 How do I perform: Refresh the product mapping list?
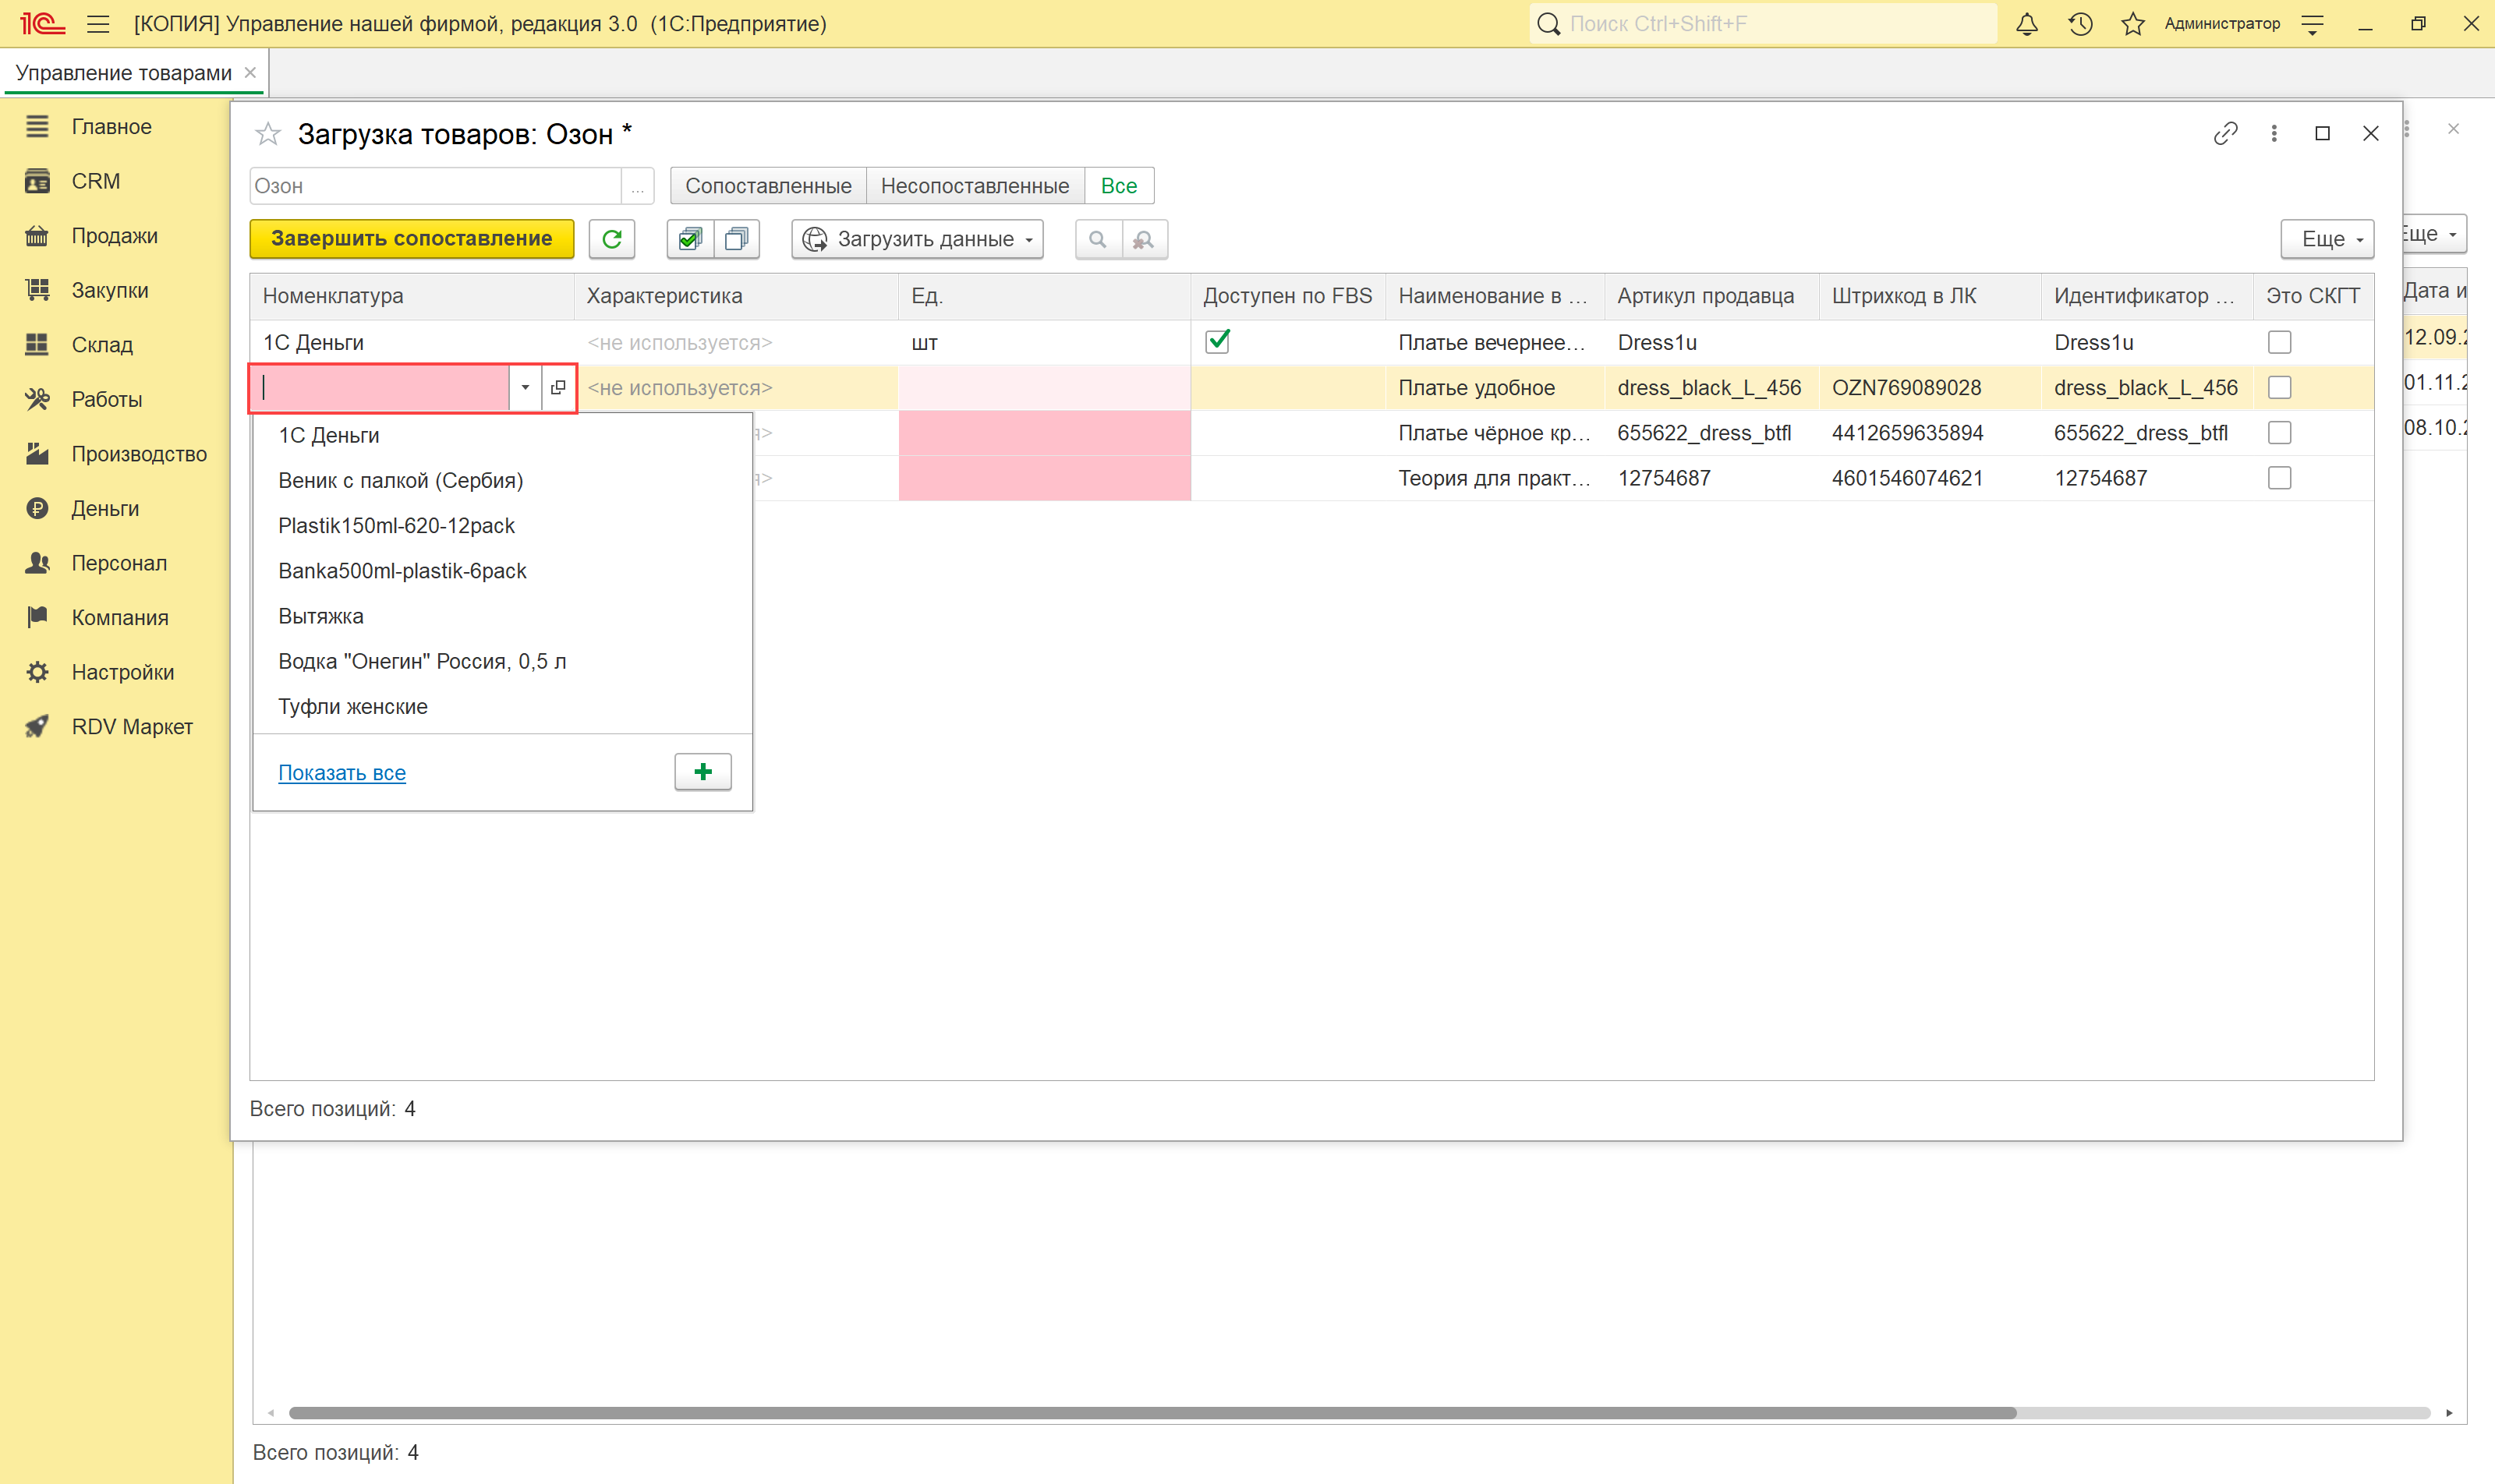pyautogui.click(x=612, y=239)
